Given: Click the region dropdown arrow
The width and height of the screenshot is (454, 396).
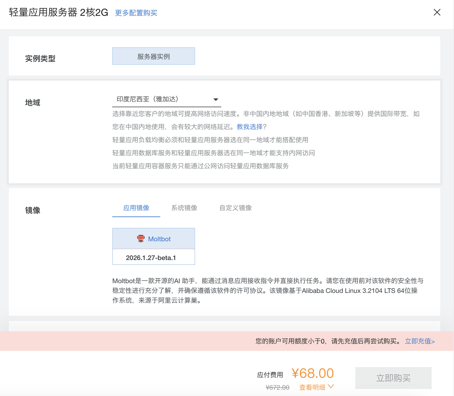Looking at the screenshot, I should (x=216, y=100).
